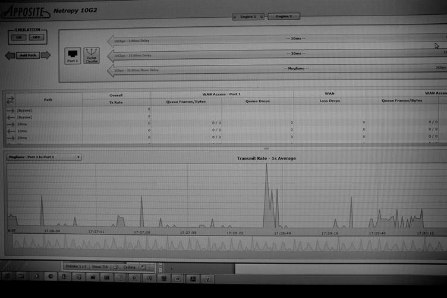Click left arrow beside Add Path
Image resolution: width=447 pixels, height=298 pixels.
click(x=10, y=55)
